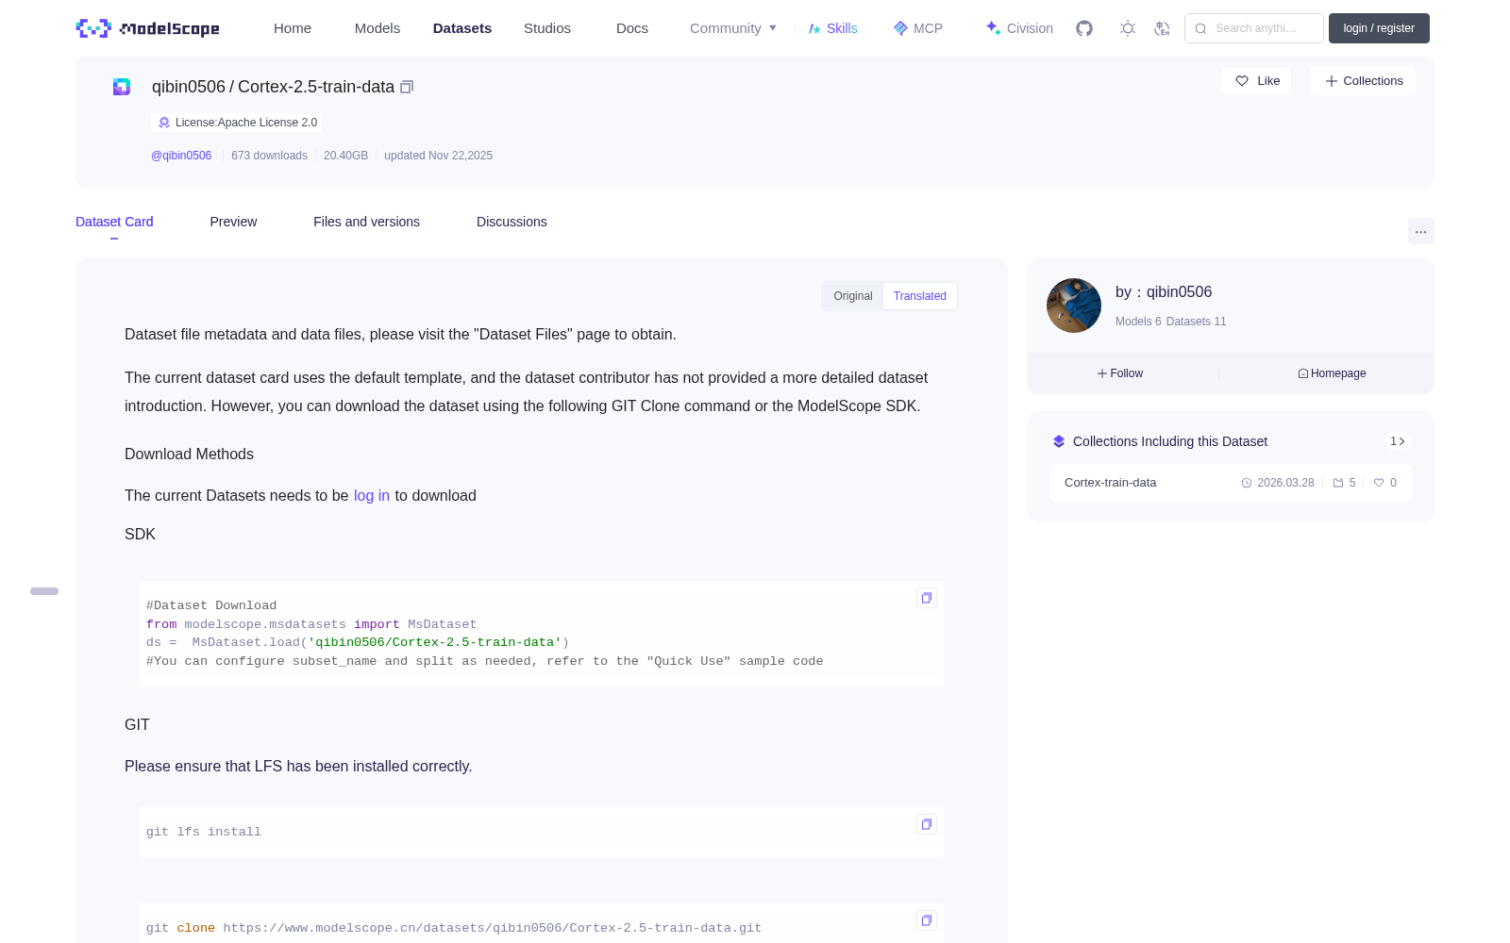The width and height of the screenshot is (1510, 943).
Task: Copy the SDK dataset download code
Action: [927, 598]
